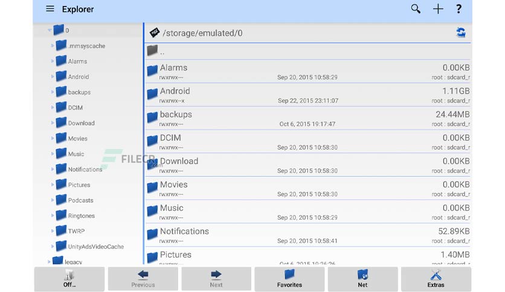The width and height of the screenshot is (505, 292).
Task: Open the Extras button
Action: [436, 279]
